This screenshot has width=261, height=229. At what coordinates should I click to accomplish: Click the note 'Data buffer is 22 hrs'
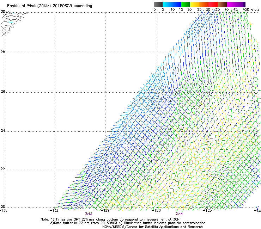point(71,223)
